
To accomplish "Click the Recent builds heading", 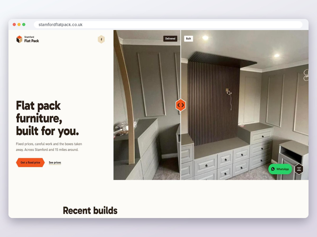I will coord(90,210).
